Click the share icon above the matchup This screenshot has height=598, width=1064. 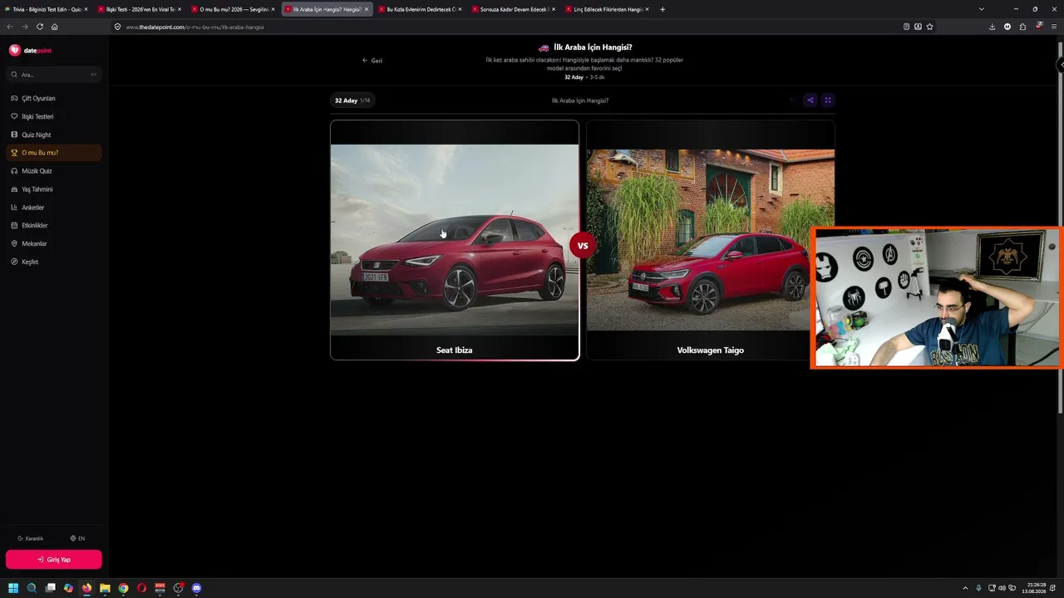pyautogui.click(x=810, y=100)
